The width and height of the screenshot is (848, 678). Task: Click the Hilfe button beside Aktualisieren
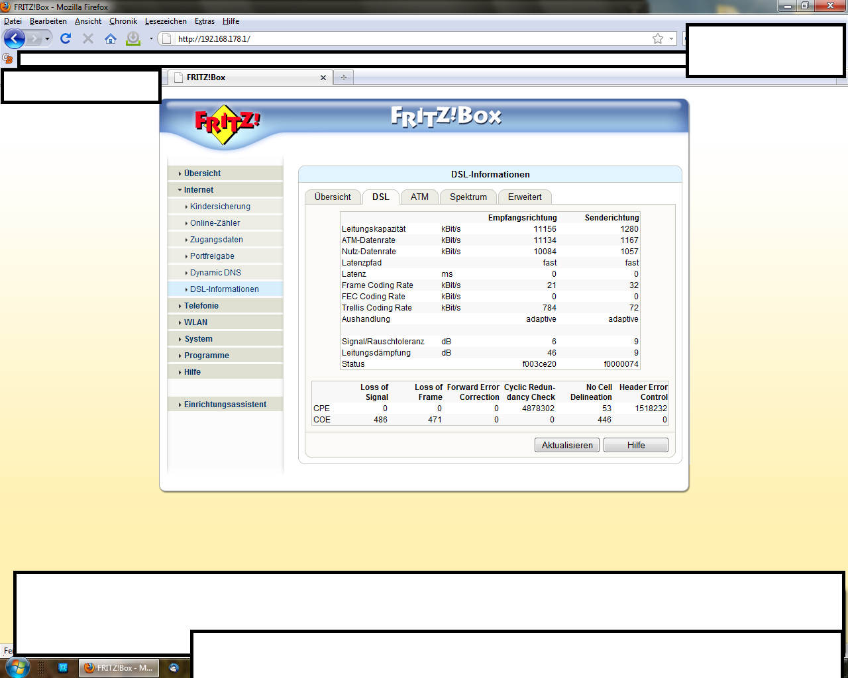[636, 445]
